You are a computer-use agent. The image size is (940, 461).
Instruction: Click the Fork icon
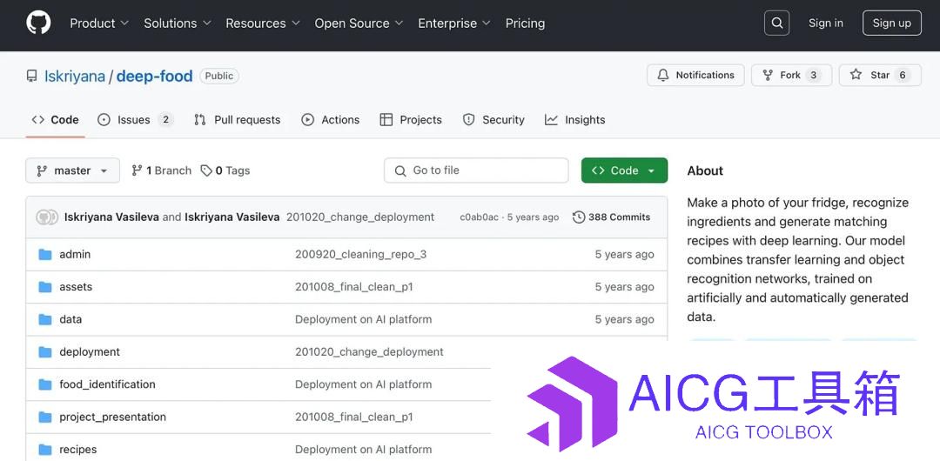(768, 75)
